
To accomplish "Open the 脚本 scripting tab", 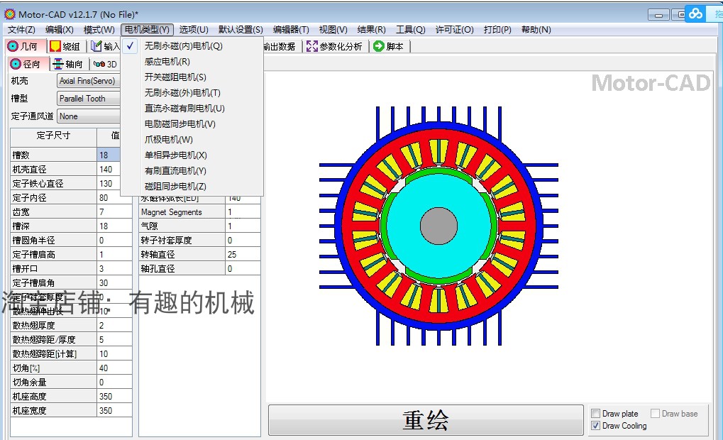I will (389, 47).
